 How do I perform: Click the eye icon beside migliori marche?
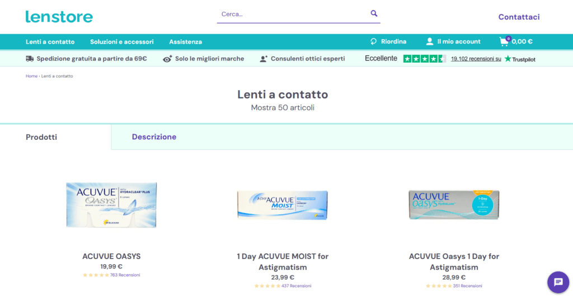coord(167,59)
